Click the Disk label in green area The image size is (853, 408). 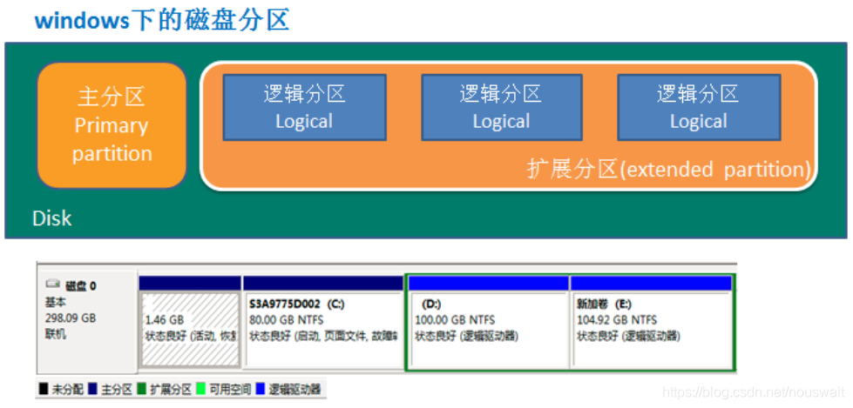tap(52, 218)
